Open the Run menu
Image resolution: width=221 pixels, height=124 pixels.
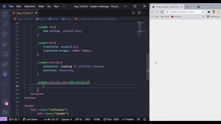(x=56, y=6)
